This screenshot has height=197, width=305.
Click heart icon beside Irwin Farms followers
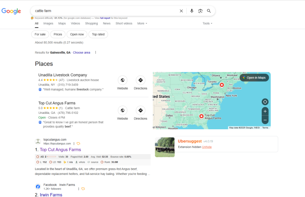pyautogui.click(x=83, y=189)
